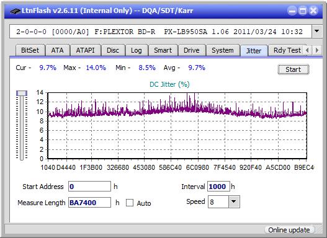Open the Disc tab
Image resolution: width=327 pixels, height=238 pixels.
[113, 50]
